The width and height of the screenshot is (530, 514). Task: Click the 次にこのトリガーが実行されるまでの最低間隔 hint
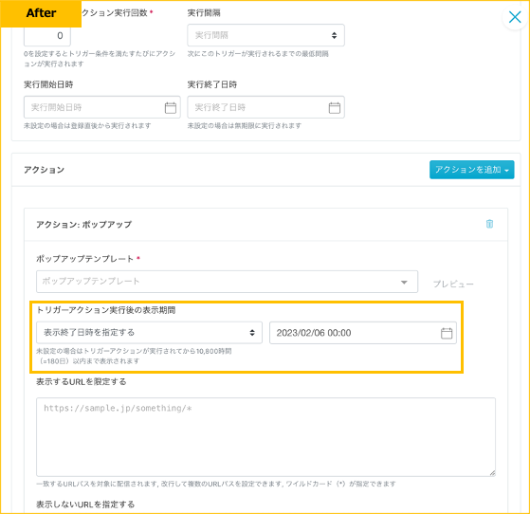(x=258, y=54)
